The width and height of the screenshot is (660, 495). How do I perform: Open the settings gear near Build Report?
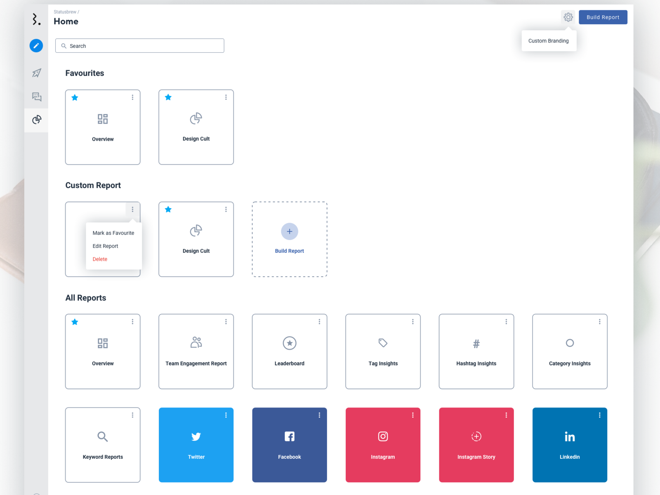click(x=568, y=17)
